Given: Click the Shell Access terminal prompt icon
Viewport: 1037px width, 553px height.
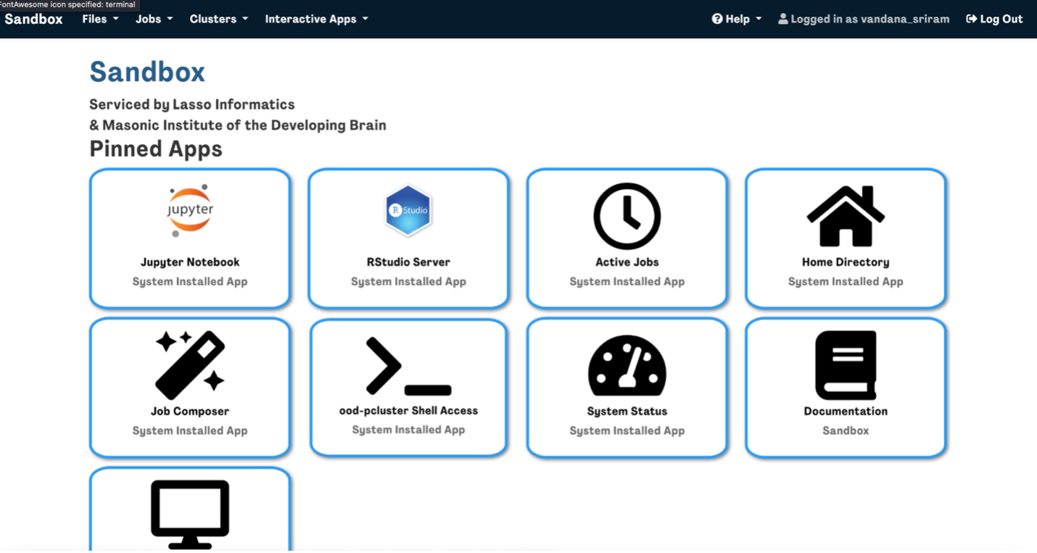Looking at the screenshot, I should point(409,366).
